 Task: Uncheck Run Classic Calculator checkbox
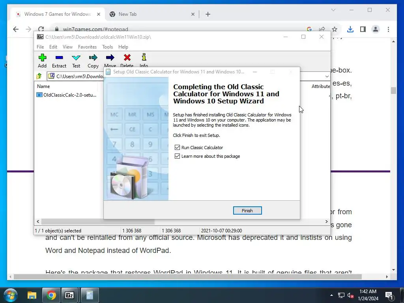click(x=177, y=148)
